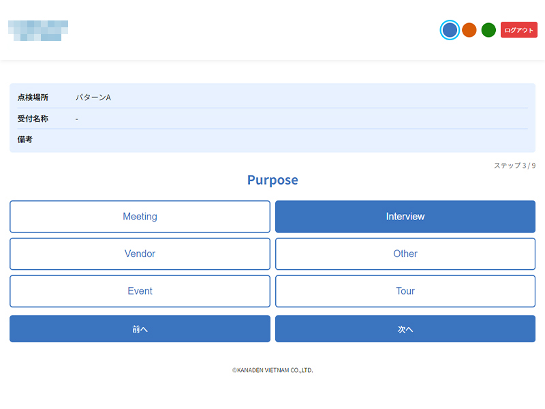Proceed with the 次へ button
Screen dimensions: 545x409
(405, 329)
